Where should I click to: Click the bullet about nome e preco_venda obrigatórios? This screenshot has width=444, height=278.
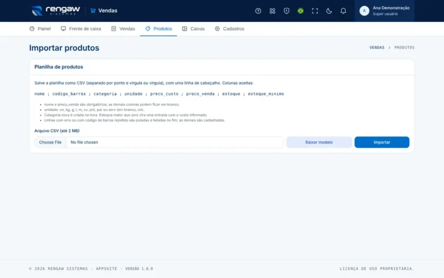tap(112, 104)
